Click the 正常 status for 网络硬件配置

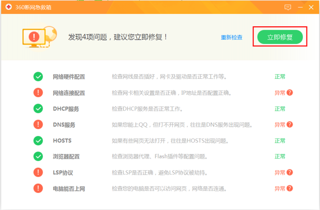click(x=280, y=77)
